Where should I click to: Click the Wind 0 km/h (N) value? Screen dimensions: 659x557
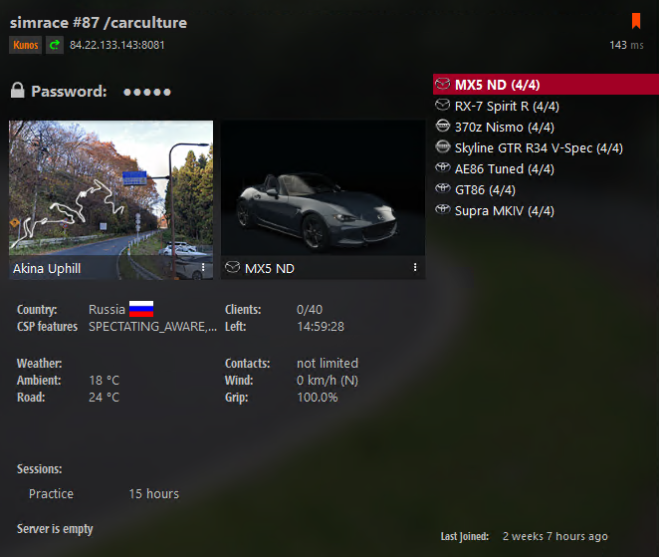[x=327, y=381]
